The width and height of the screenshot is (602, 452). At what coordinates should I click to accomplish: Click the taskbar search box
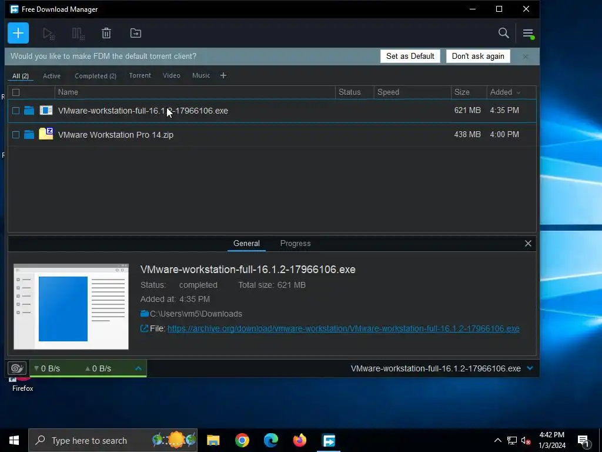tap(113, 440)
